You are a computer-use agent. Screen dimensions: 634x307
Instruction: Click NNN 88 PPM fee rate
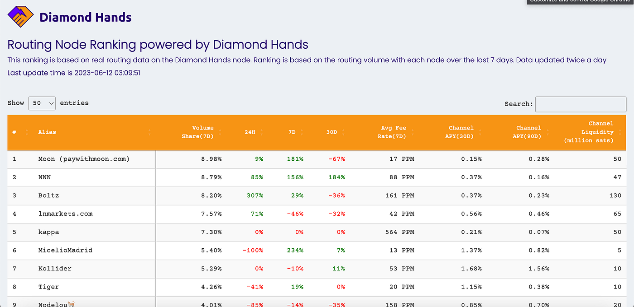[x=401, y=177]
